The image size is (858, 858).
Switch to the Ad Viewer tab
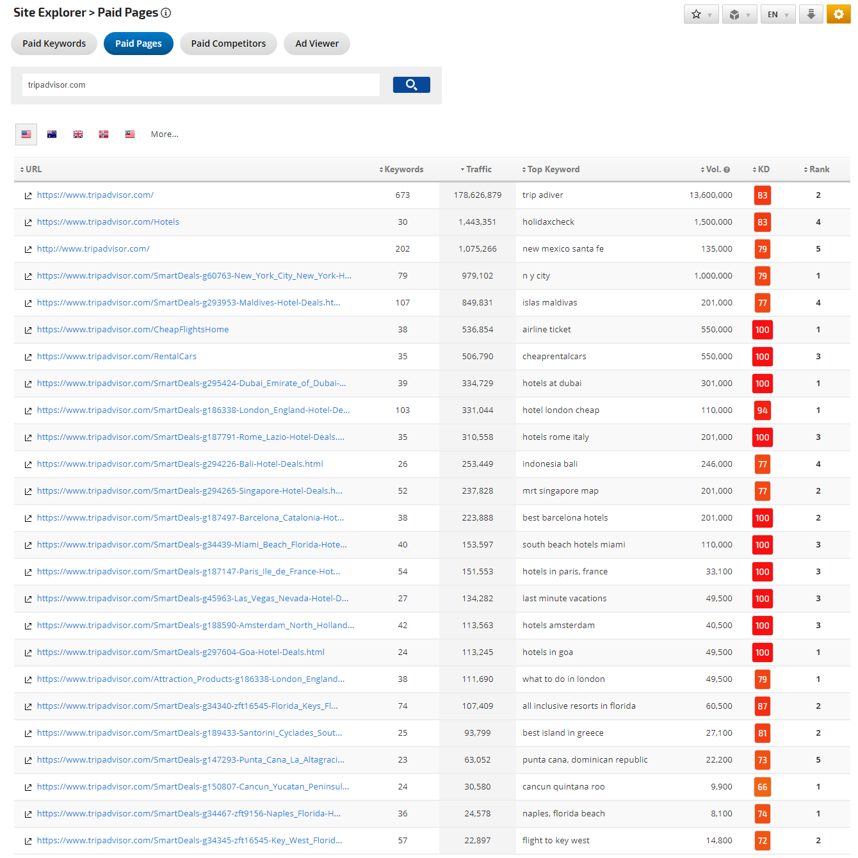(x=317, y=44)
